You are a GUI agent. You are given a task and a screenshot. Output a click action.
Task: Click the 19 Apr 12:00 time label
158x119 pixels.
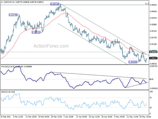point(94,117)
